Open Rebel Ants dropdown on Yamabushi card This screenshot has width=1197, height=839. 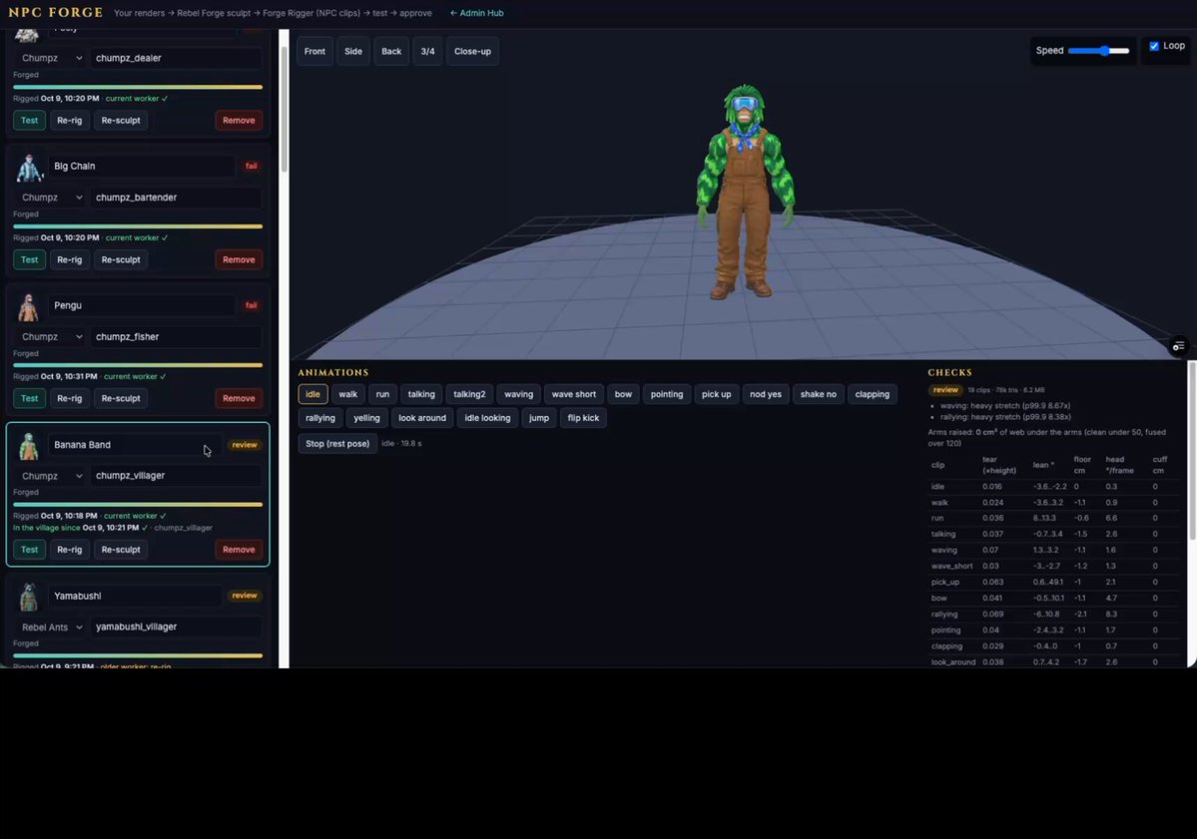point(50,627)
